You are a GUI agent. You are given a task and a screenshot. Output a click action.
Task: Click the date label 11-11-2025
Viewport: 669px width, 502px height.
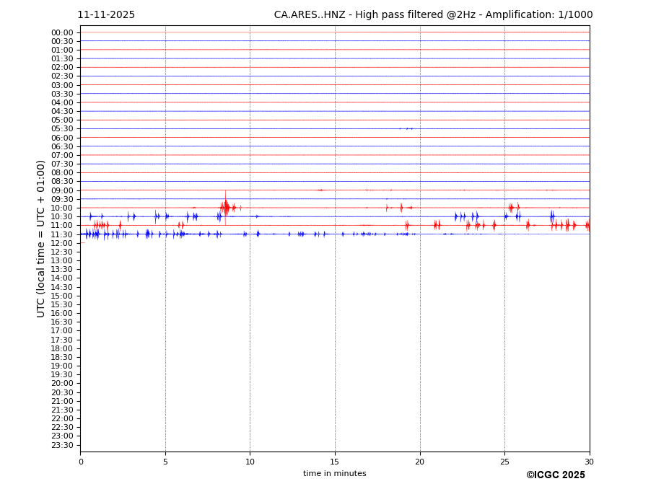[x=106, y=15]
